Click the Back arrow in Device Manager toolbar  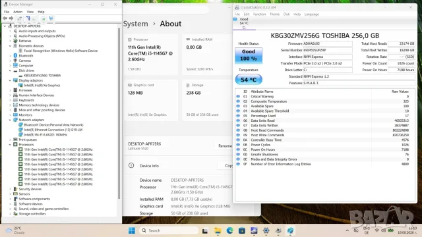(5, 18)
